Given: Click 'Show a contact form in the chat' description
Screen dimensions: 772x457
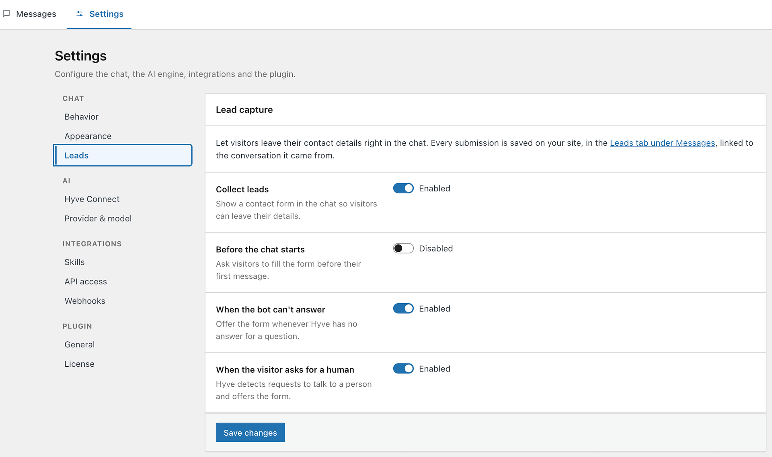Looking at the screenshot, I should (x=296, y=210).
